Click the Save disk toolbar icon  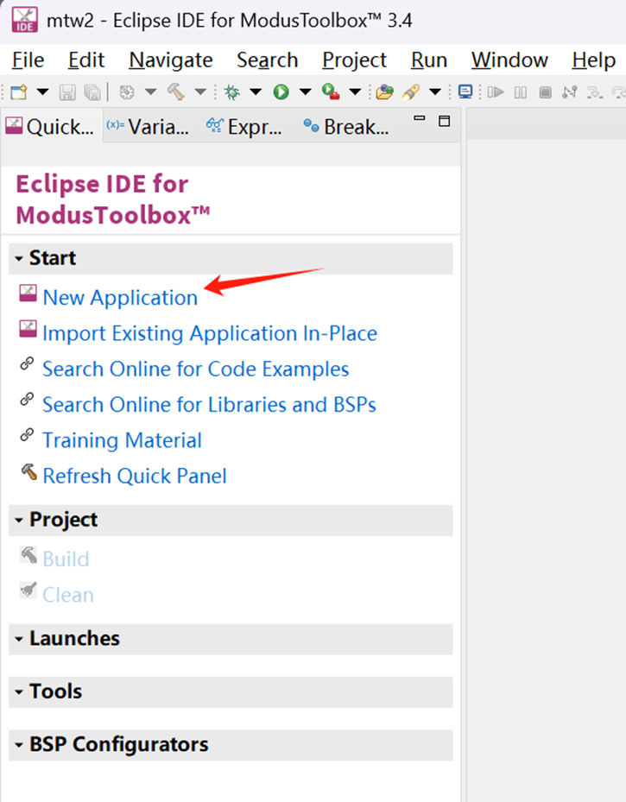click(68, 92)
